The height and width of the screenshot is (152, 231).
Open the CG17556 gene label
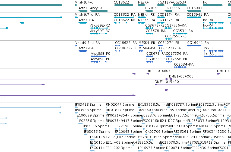click(172, 8)
